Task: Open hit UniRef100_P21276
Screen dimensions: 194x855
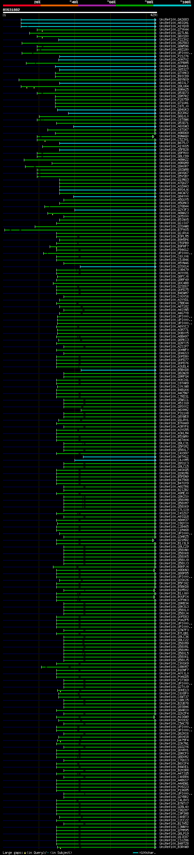Action: (x=174, y=56)
